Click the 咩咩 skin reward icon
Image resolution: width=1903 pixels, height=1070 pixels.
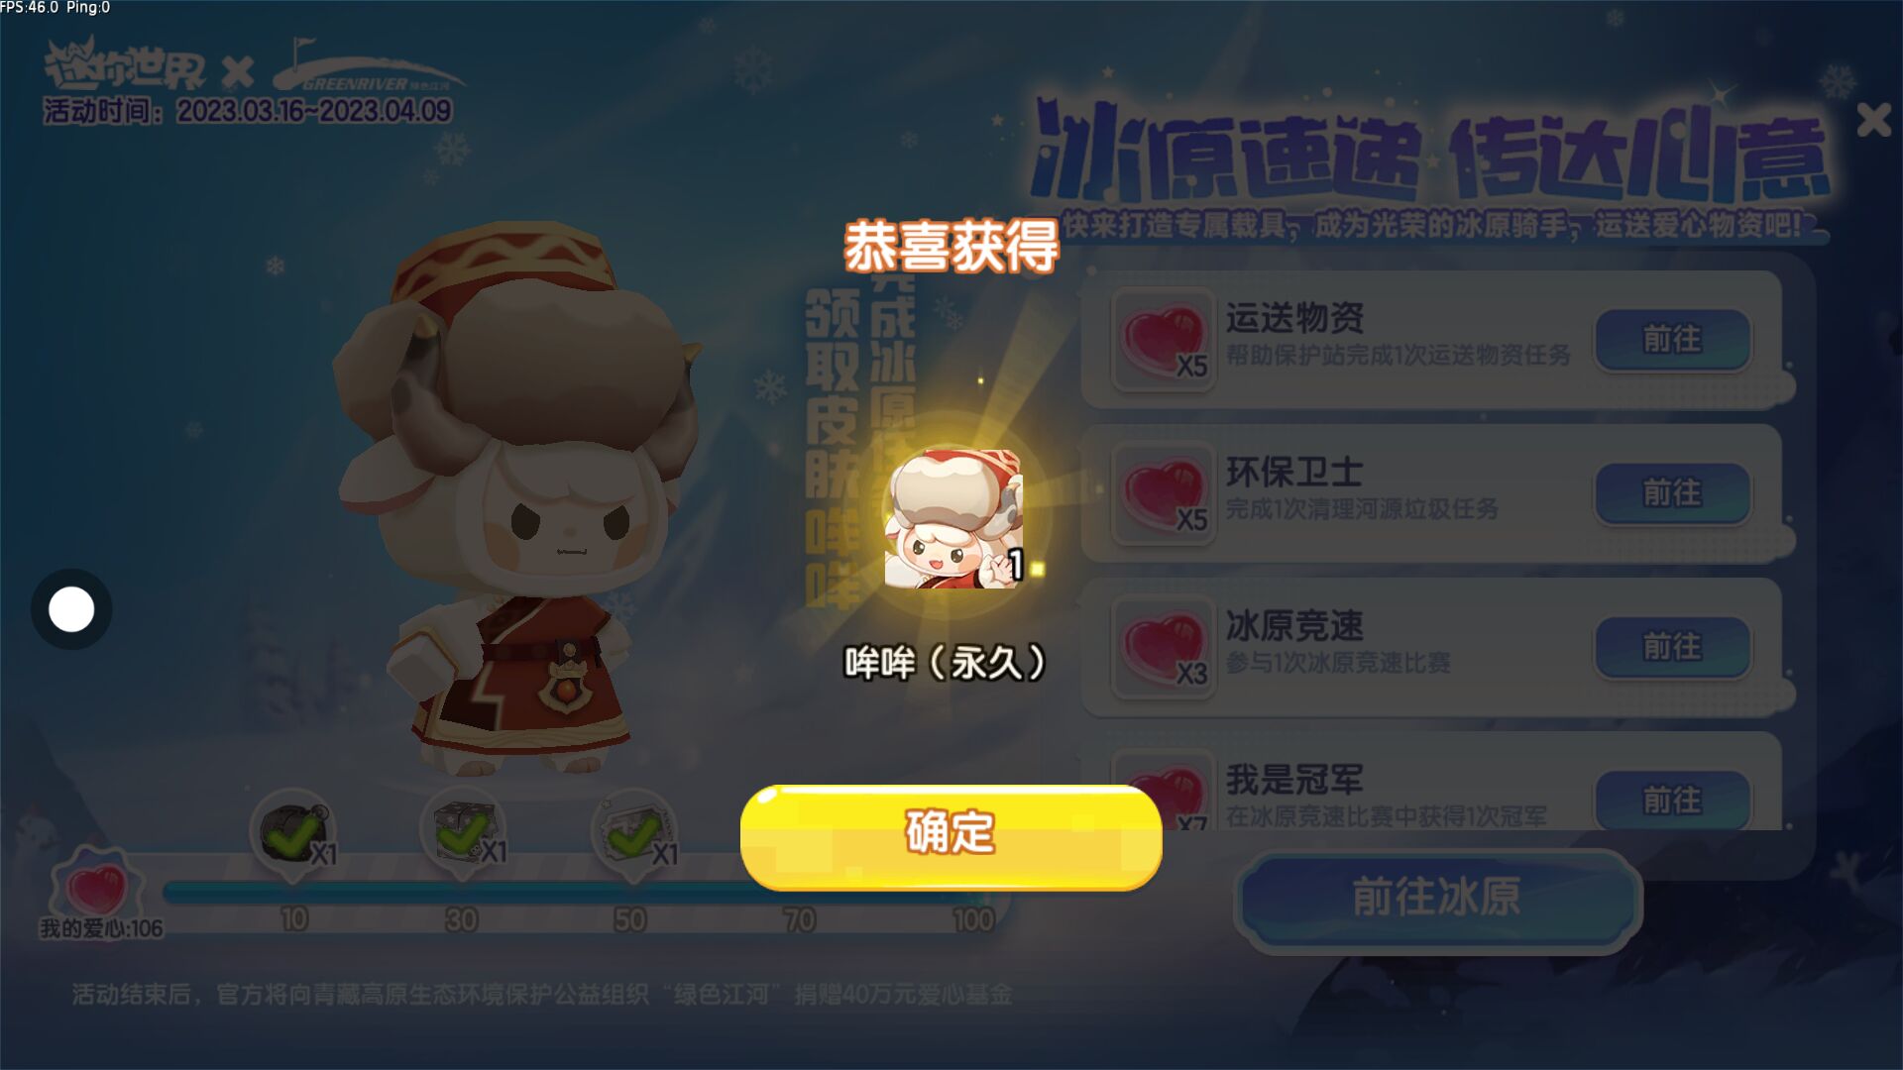[953, 519]
